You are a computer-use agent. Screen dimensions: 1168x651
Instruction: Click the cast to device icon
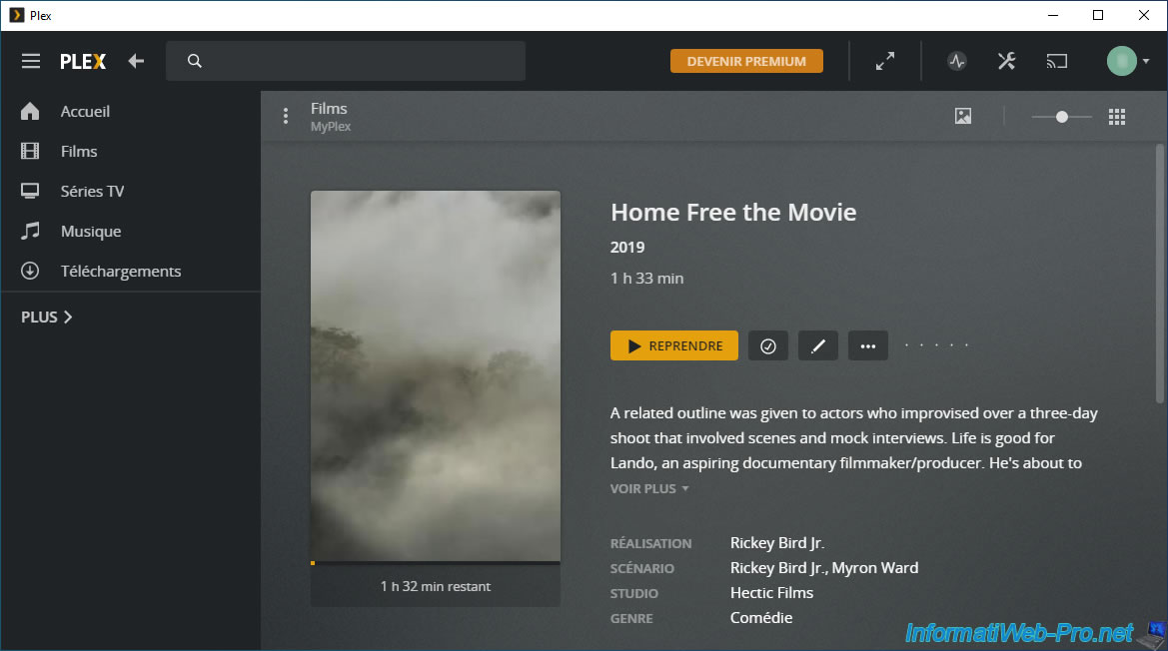[x=1057, y=61]
